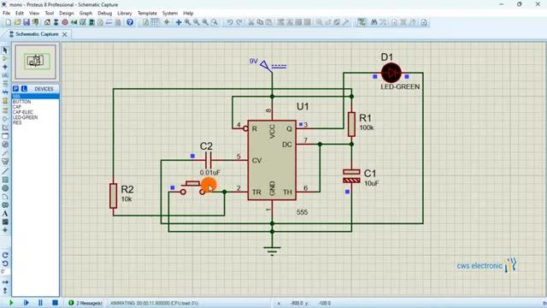Open the View menu
The image size is (547, 308).
pyautogui.click(x=34, y=14)
